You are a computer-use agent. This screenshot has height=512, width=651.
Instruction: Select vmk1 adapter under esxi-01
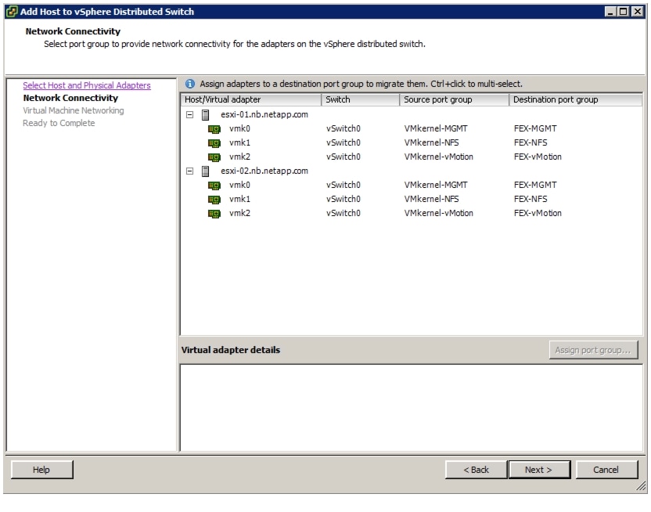click(x=239, y=142)
